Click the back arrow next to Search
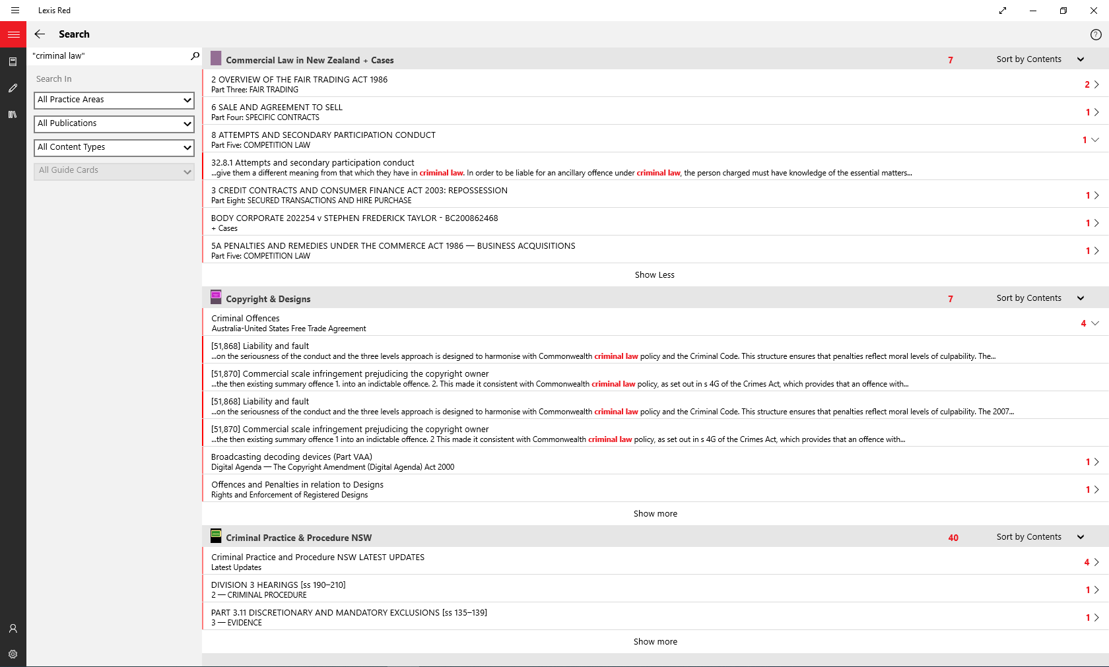The height and width of the screenshot is (667, 1109). 40,34
